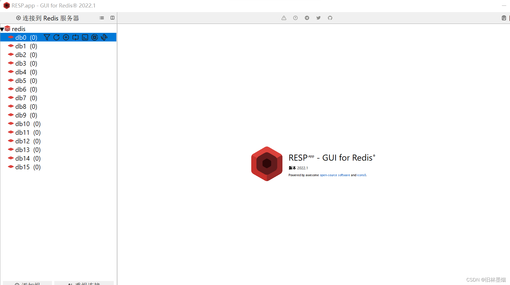510x285 pixels.
Task: Click the add group button at bottom
Action: point(27,283)
